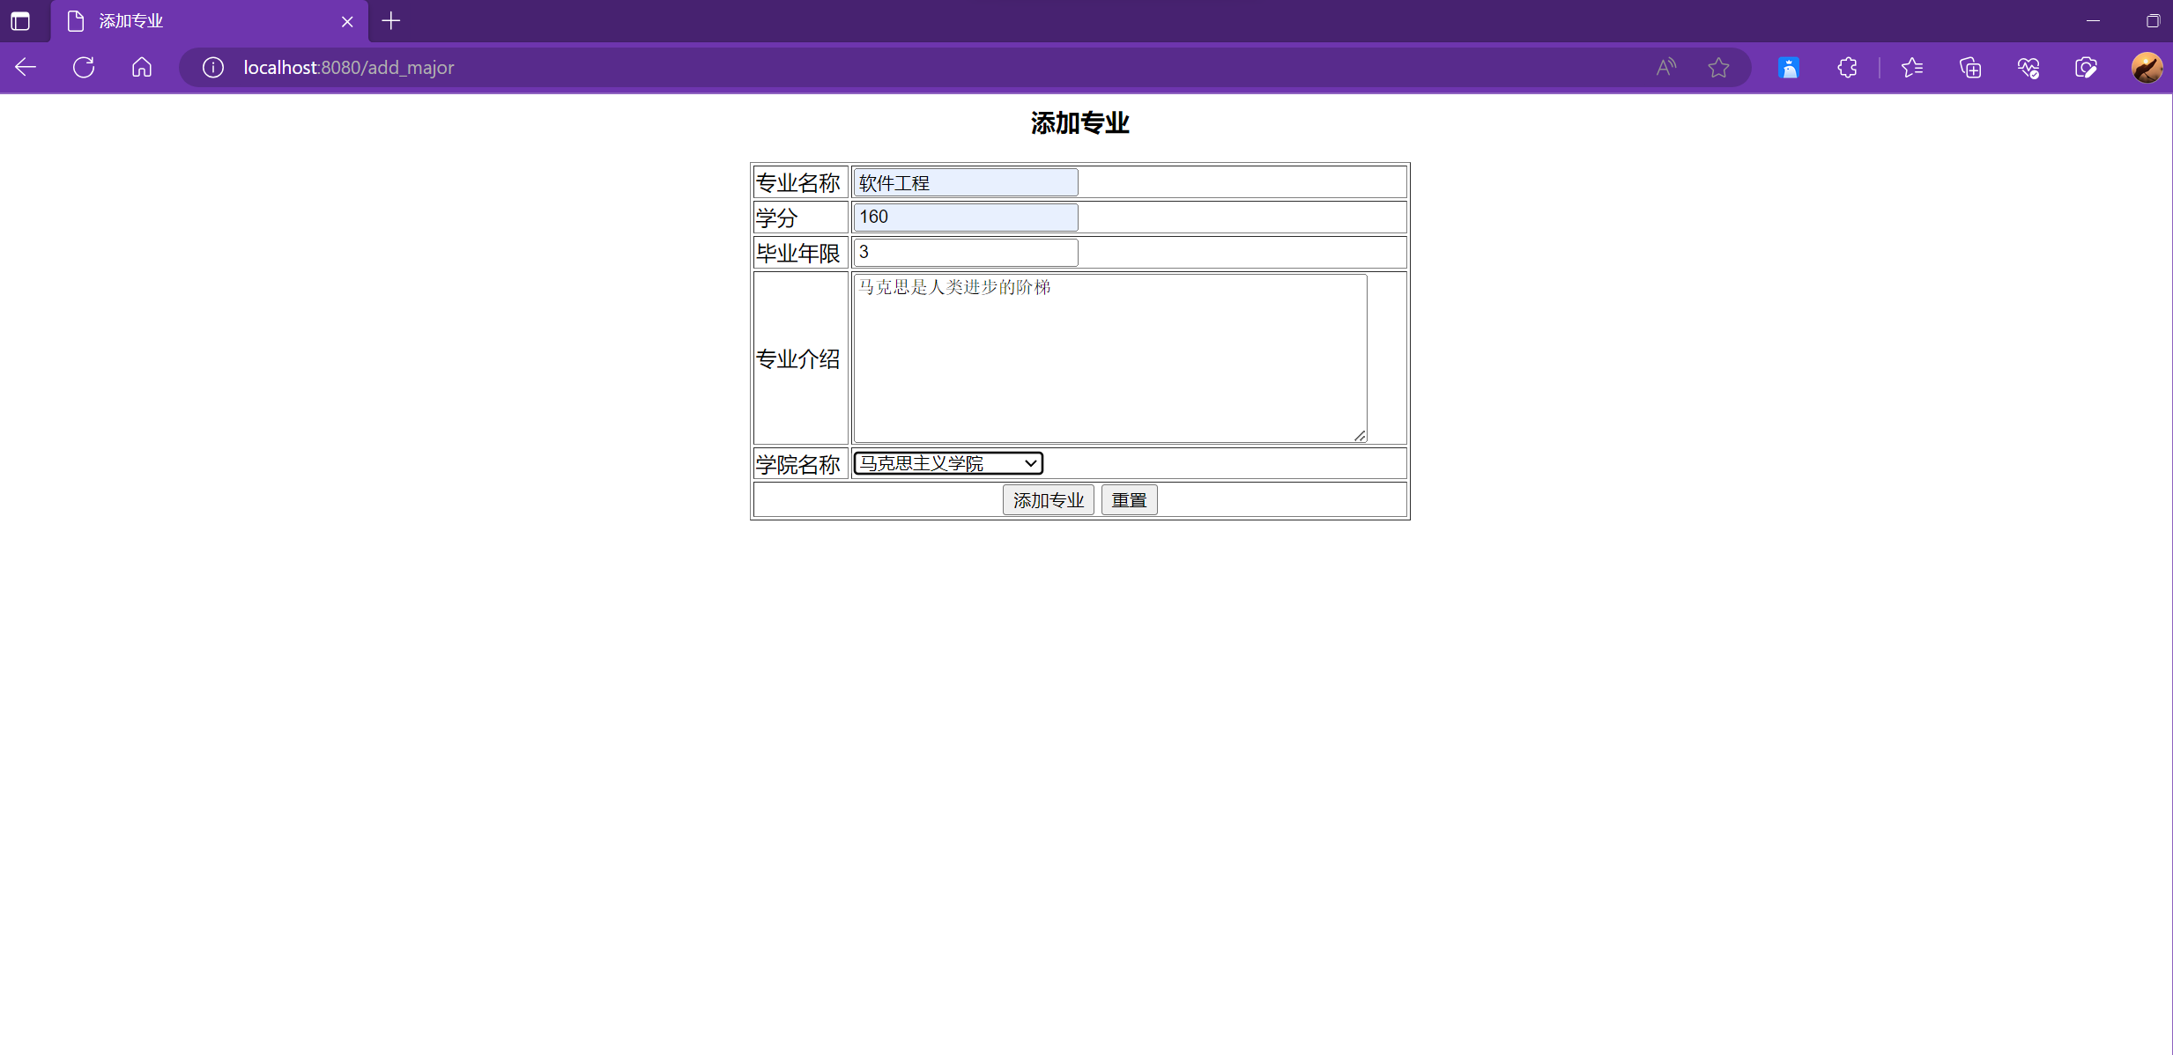Viewport: 2173px width, 1055px height.
Task: Reload the add_major page
Action: (x=84, y=67)
